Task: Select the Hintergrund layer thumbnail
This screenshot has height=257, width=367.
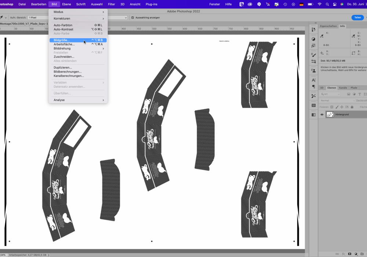Action: (x=330, y=115)
